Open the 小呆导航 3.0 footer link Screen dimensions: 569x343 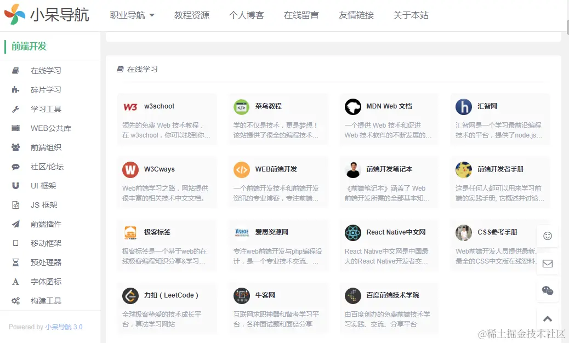[64, 327]
